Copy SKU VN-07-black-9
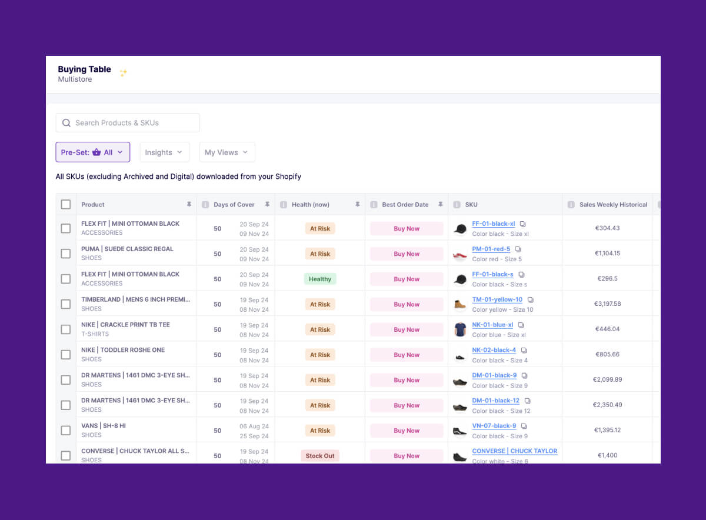The height and width of the screenshot is (520, 706). coord(524,426)
